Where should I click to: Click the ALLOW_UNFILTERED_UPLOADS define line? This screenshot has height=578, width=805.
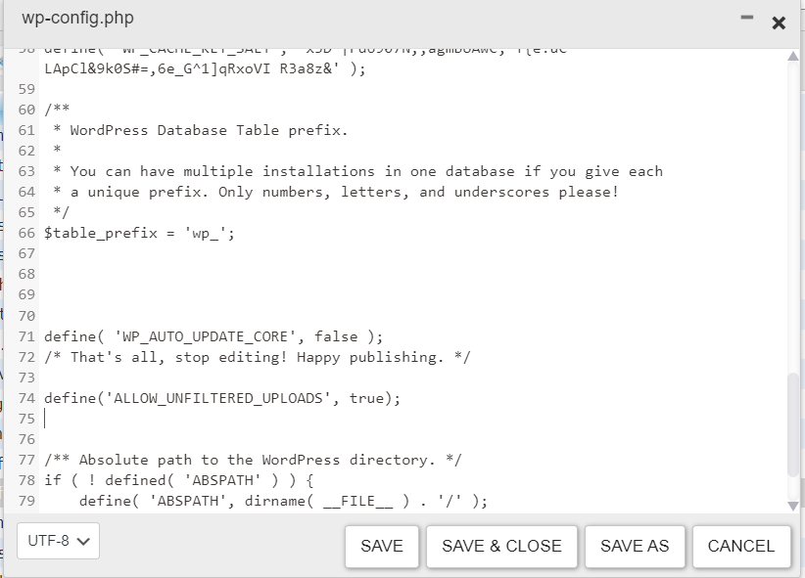coord(222,399)
